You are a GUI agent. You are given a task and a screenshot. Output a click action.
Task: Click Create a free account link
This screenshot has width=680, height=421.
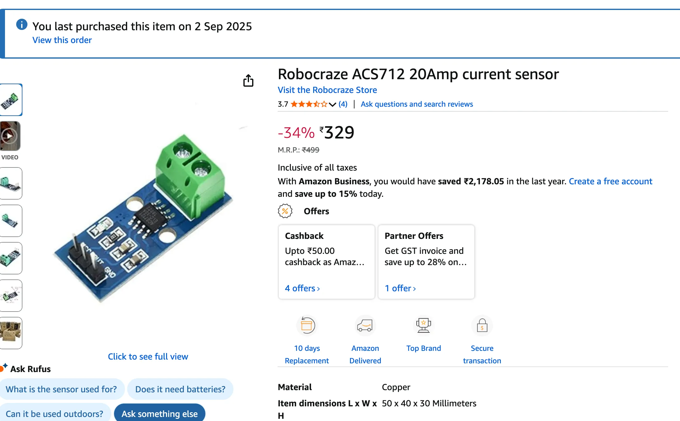(x=610, y=181)
